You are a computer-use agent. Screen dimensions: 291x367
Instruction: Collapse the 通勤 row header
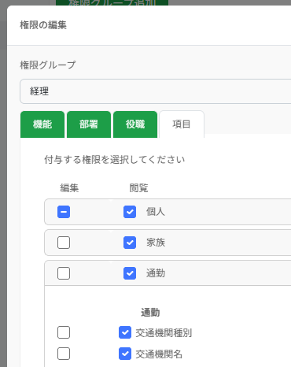tap(168, 273)
